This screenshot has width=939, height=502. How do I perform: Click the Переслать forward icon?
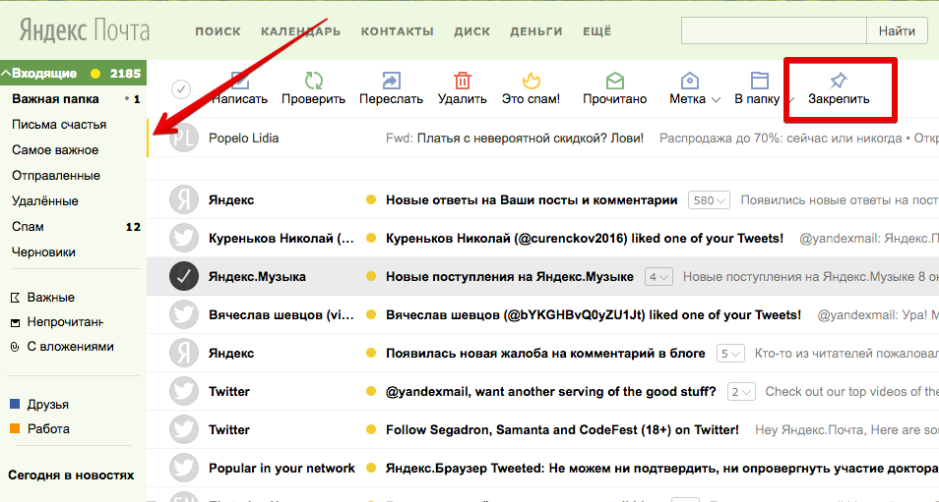point(391,81)
